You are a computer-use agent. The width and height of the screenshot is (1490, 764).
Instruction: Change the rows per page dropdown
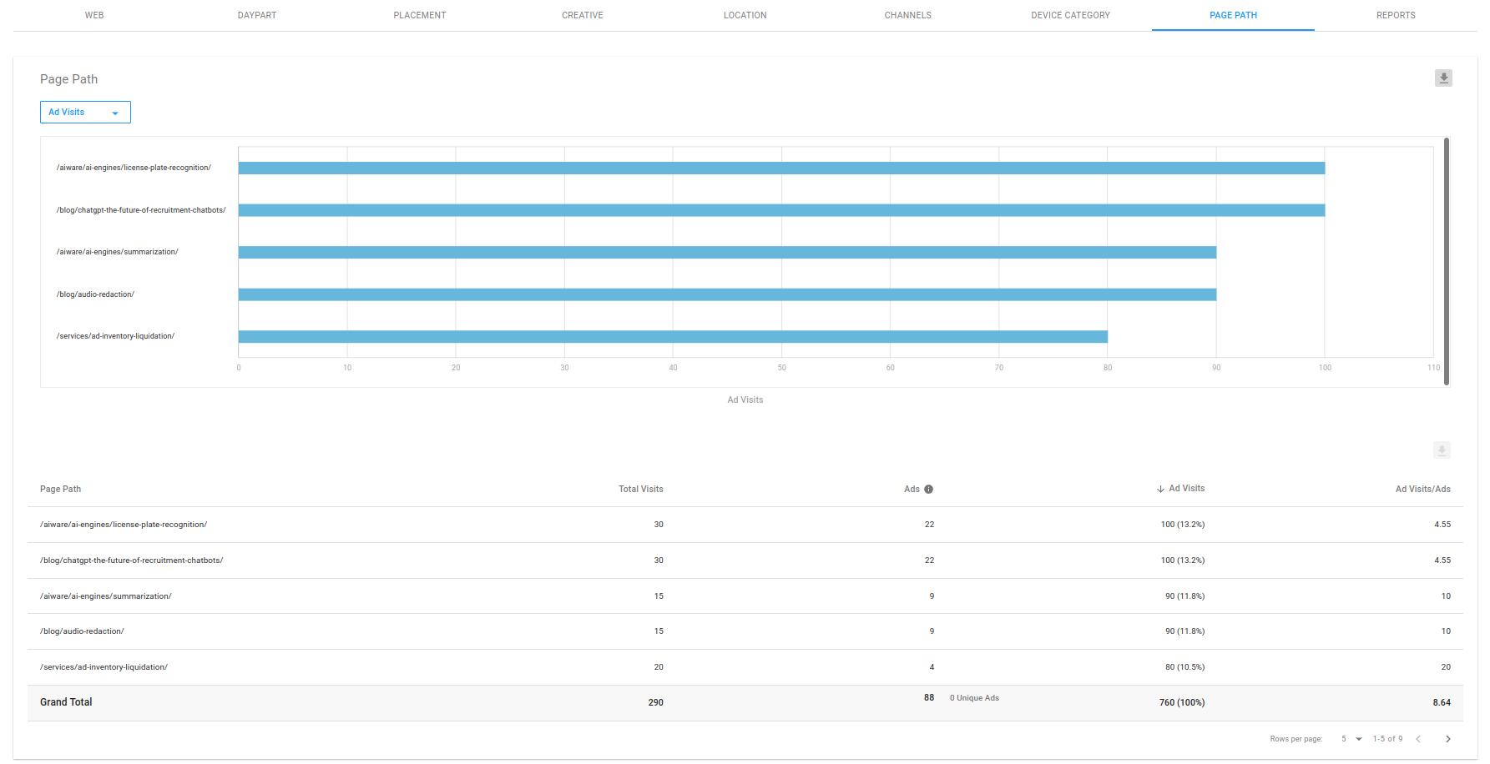coord(1351,739)
